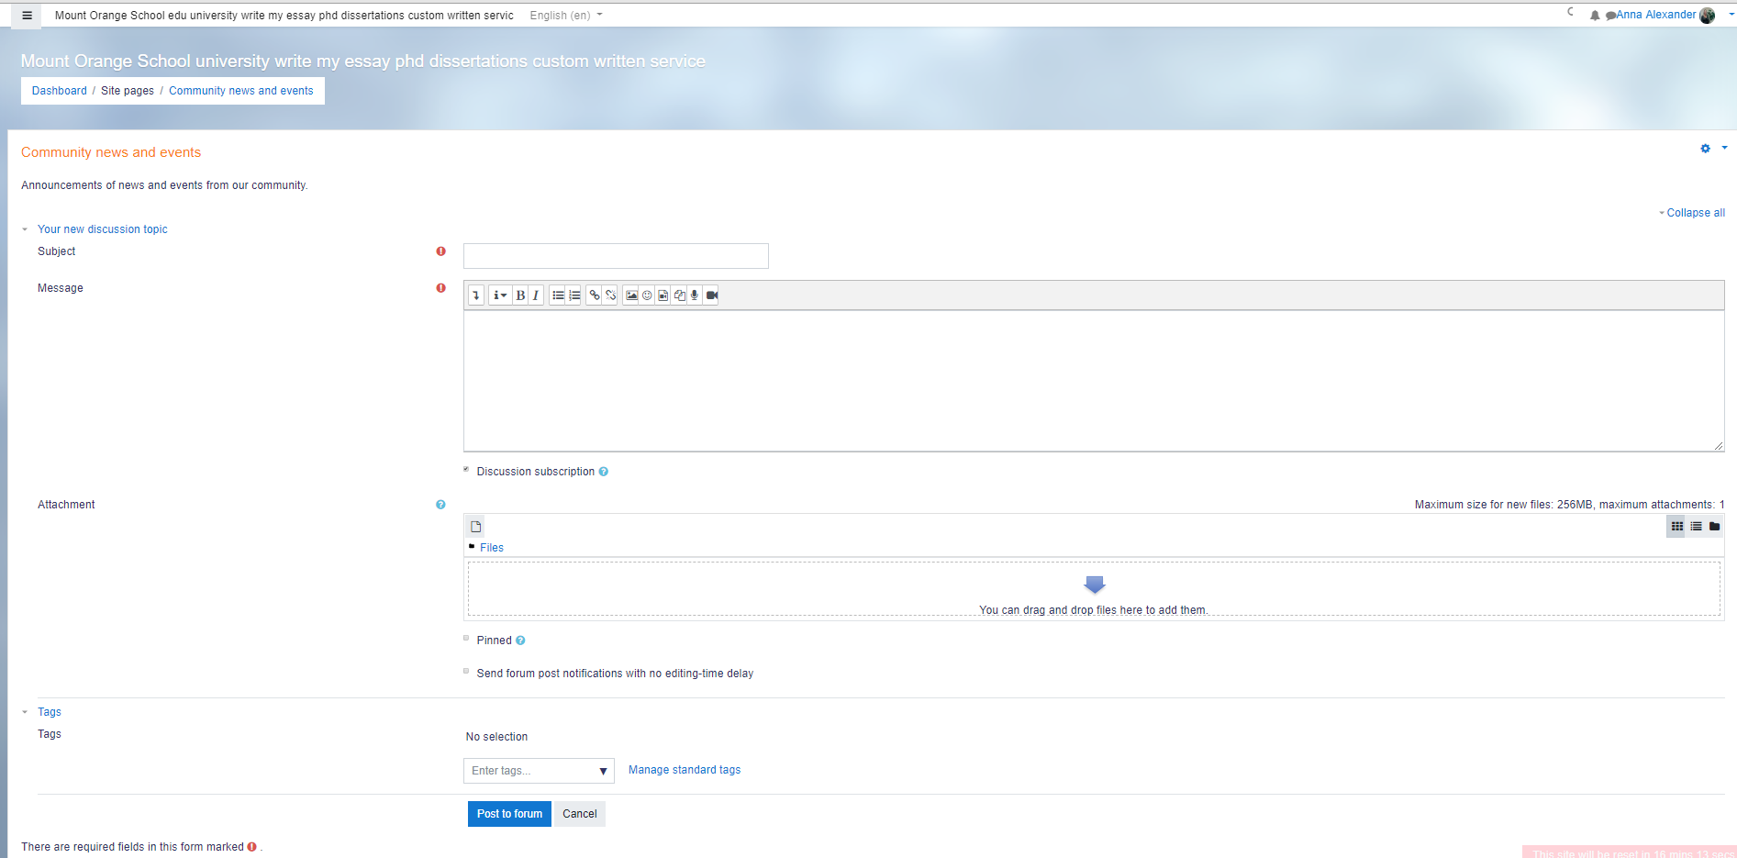Insert an unordered bullet list
1737x858 pixels.
[558, 295]
